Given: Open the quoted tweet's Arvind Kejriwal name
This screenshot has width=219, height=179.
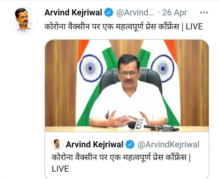Looking at the screenshot, I should point(94,145).
